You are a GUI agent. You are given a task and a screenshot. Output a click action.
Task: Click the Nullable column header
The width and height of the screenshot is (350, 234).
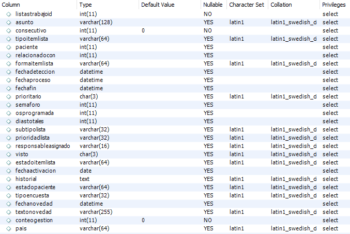click(x=212, y=5)
